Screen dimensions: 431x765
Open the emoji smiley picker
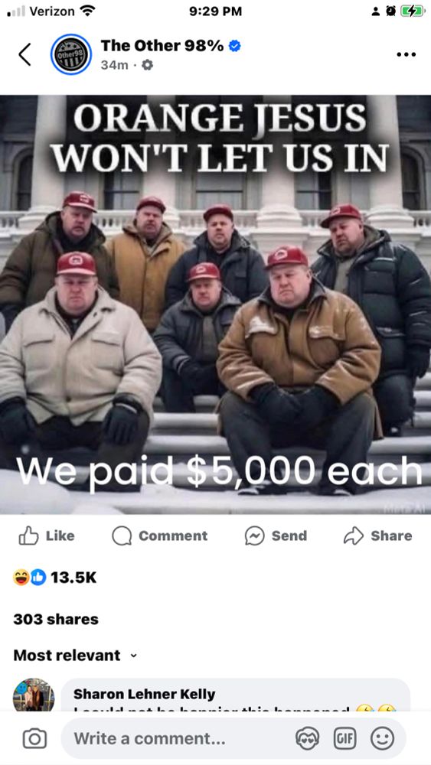point(383,739)
